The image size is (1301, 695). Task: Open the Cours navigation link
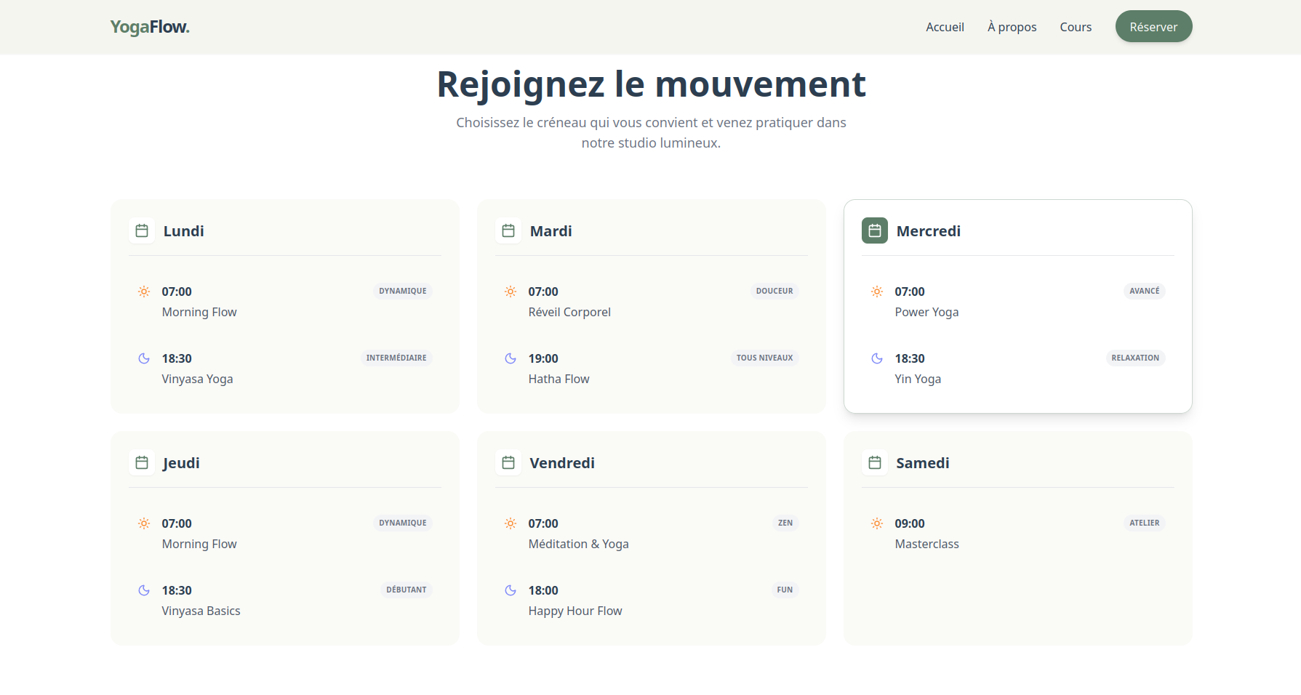click(1076, 27)
